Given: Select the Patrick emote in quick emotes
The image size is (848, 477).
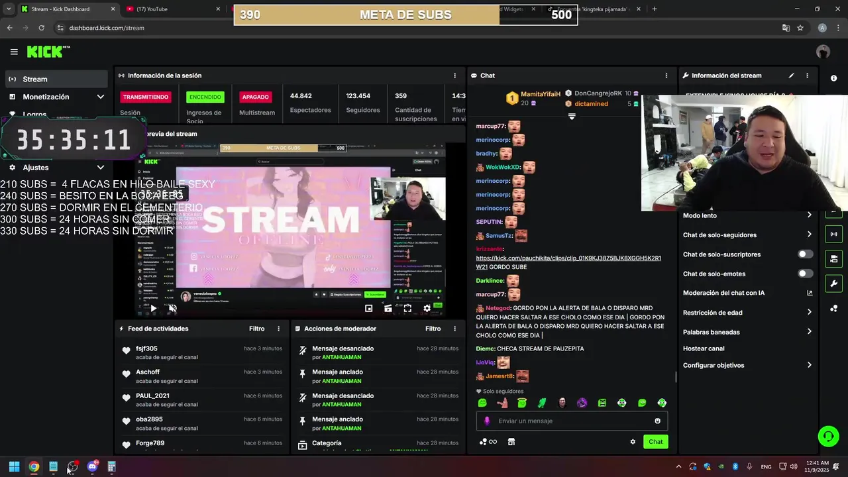Looking at the screenshot, I should click(x=502, y=403).
